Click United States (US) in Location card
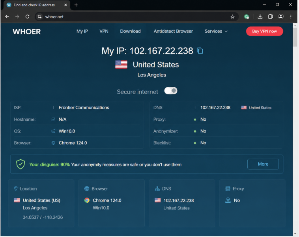 41,200
